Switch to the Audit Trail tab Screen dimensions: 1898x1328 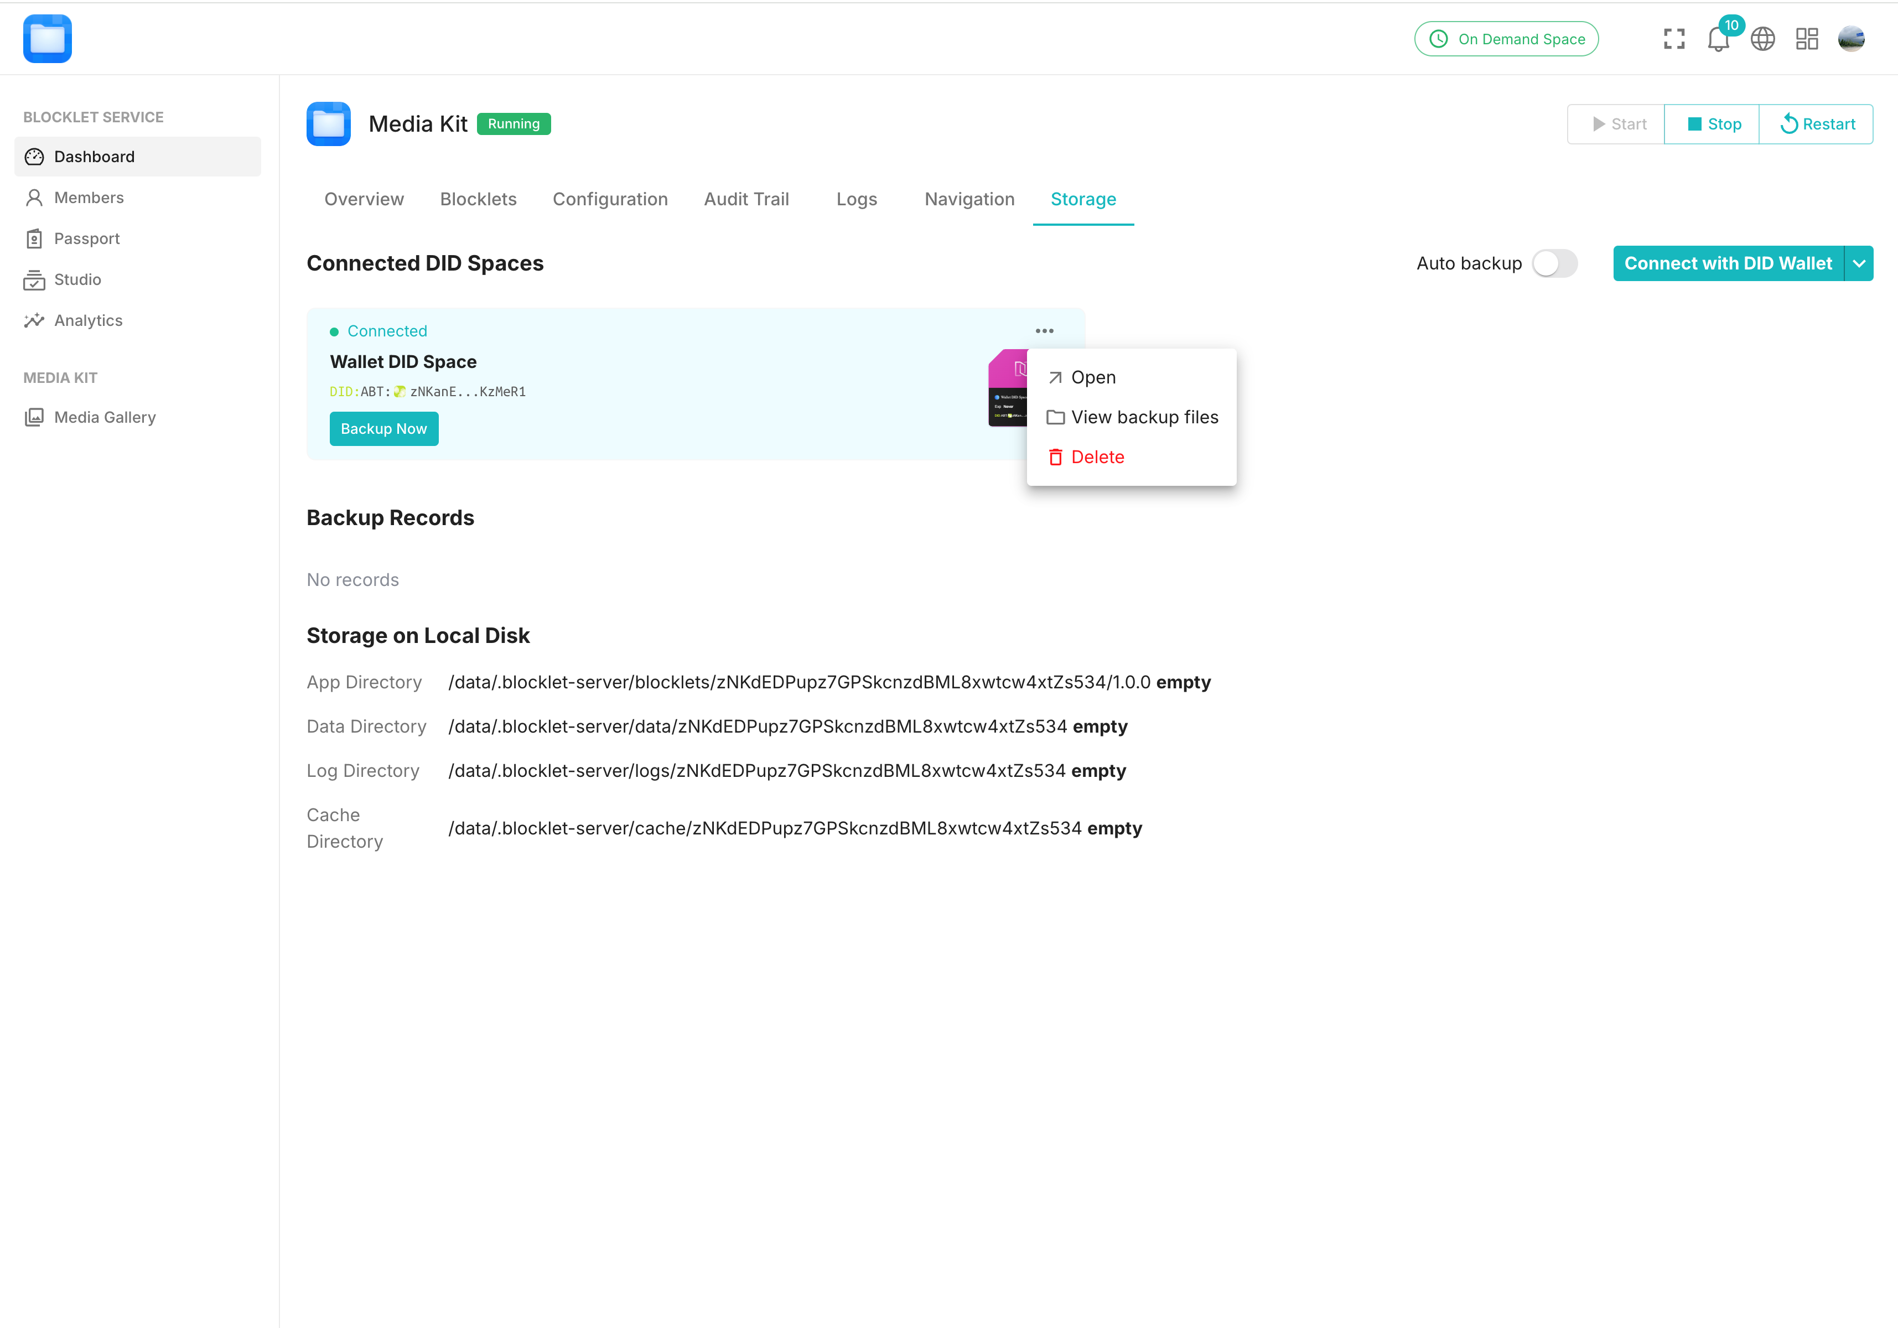pyautogui.click(x=746, y=199)
